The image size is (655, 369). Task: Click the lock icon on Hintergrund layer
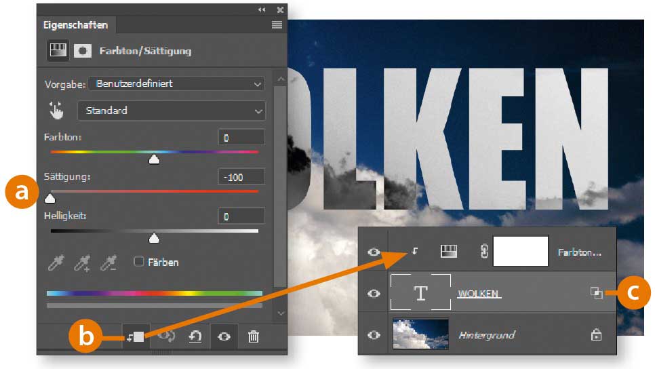click(x=596, y=334)
